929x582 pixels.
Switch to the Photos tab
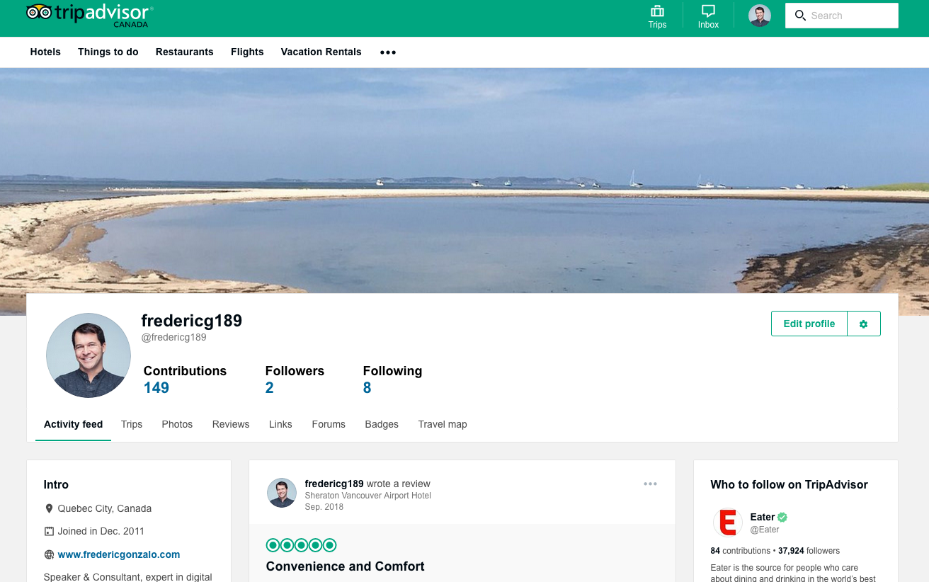coord(177,424)
